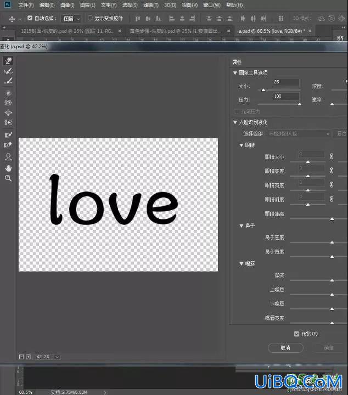Click link icon beside 眼睛高度 slider
The image size is (348, 395).
(332, 171)
